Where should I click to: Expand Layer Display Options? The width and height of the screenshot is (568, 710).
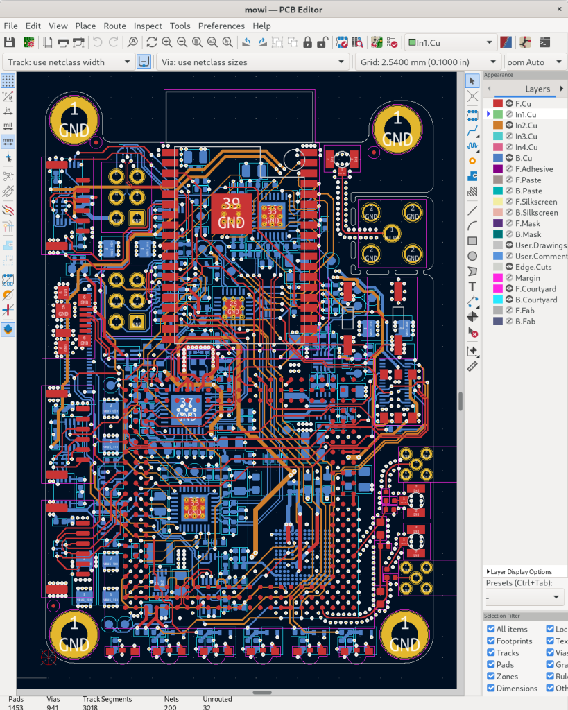point(519,572)
